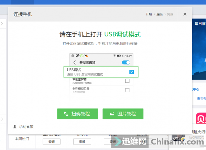Click the upload arrow icon in phone status bar
Viewport: 206px width, 150px height.
78,56
